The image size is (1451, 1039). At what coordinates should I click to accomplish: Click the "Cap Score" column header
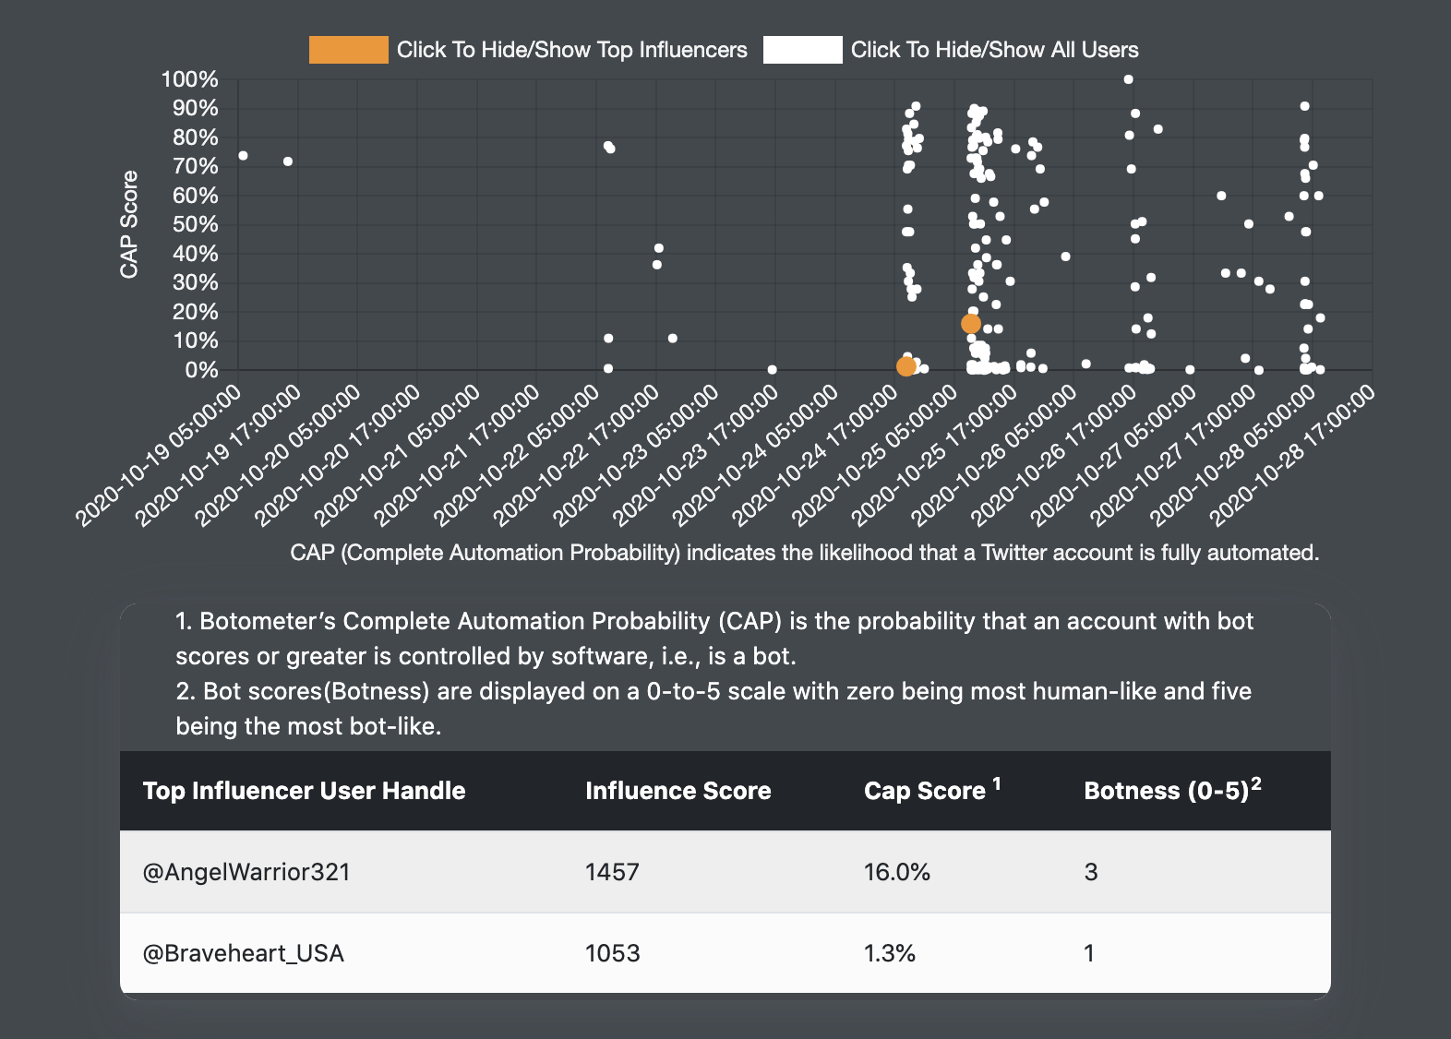click(925, 791)
